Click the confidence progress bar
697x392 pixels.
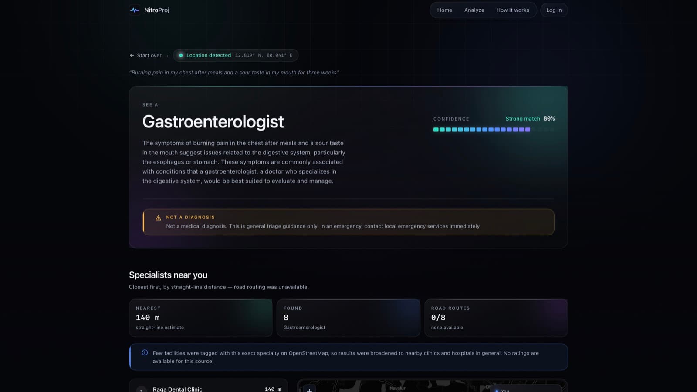click(x=494, y=130)
